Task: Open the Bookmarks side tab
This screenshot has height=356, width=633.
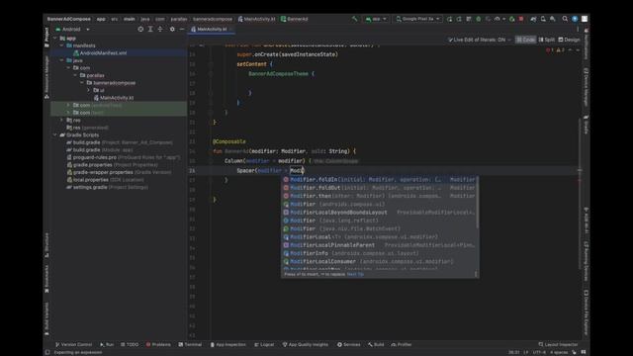Action: pyautogui.click(x=46, y=279)
